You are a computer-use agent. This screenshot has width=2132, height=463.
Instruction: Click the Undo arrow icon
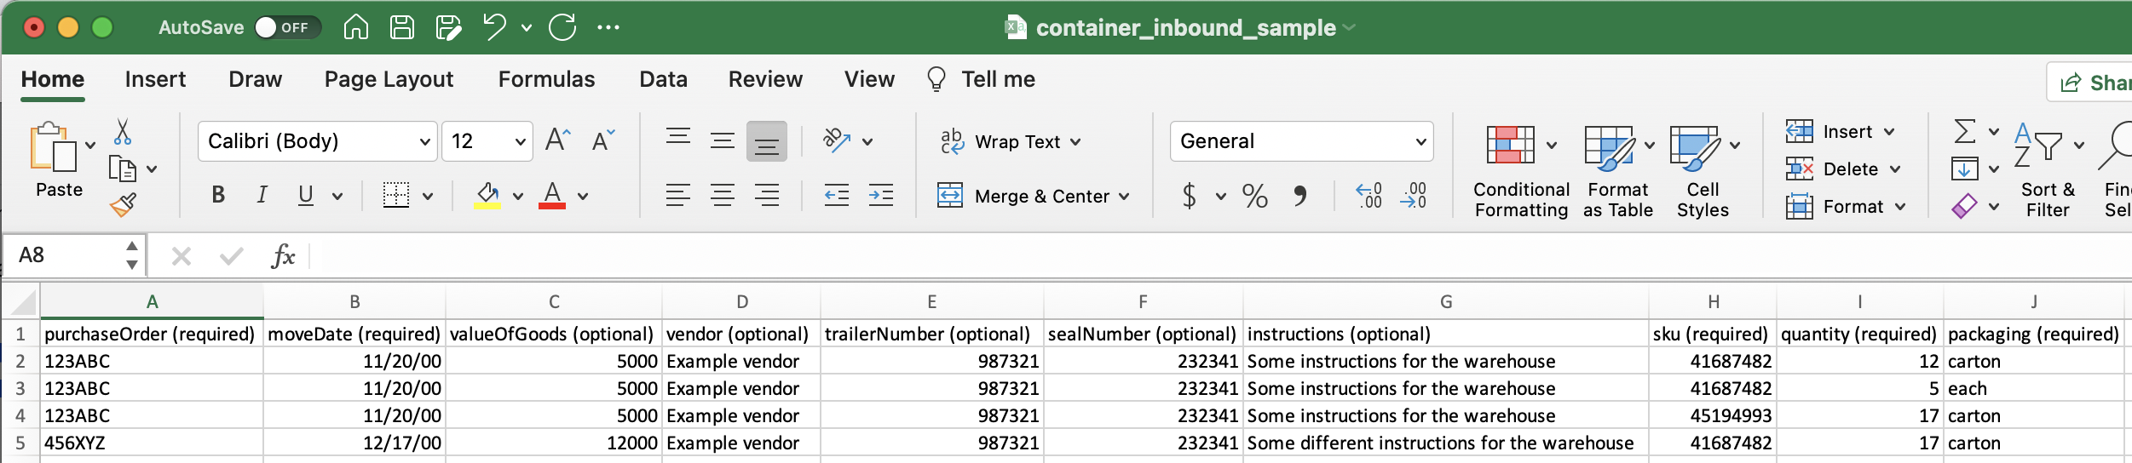(495, 27)
